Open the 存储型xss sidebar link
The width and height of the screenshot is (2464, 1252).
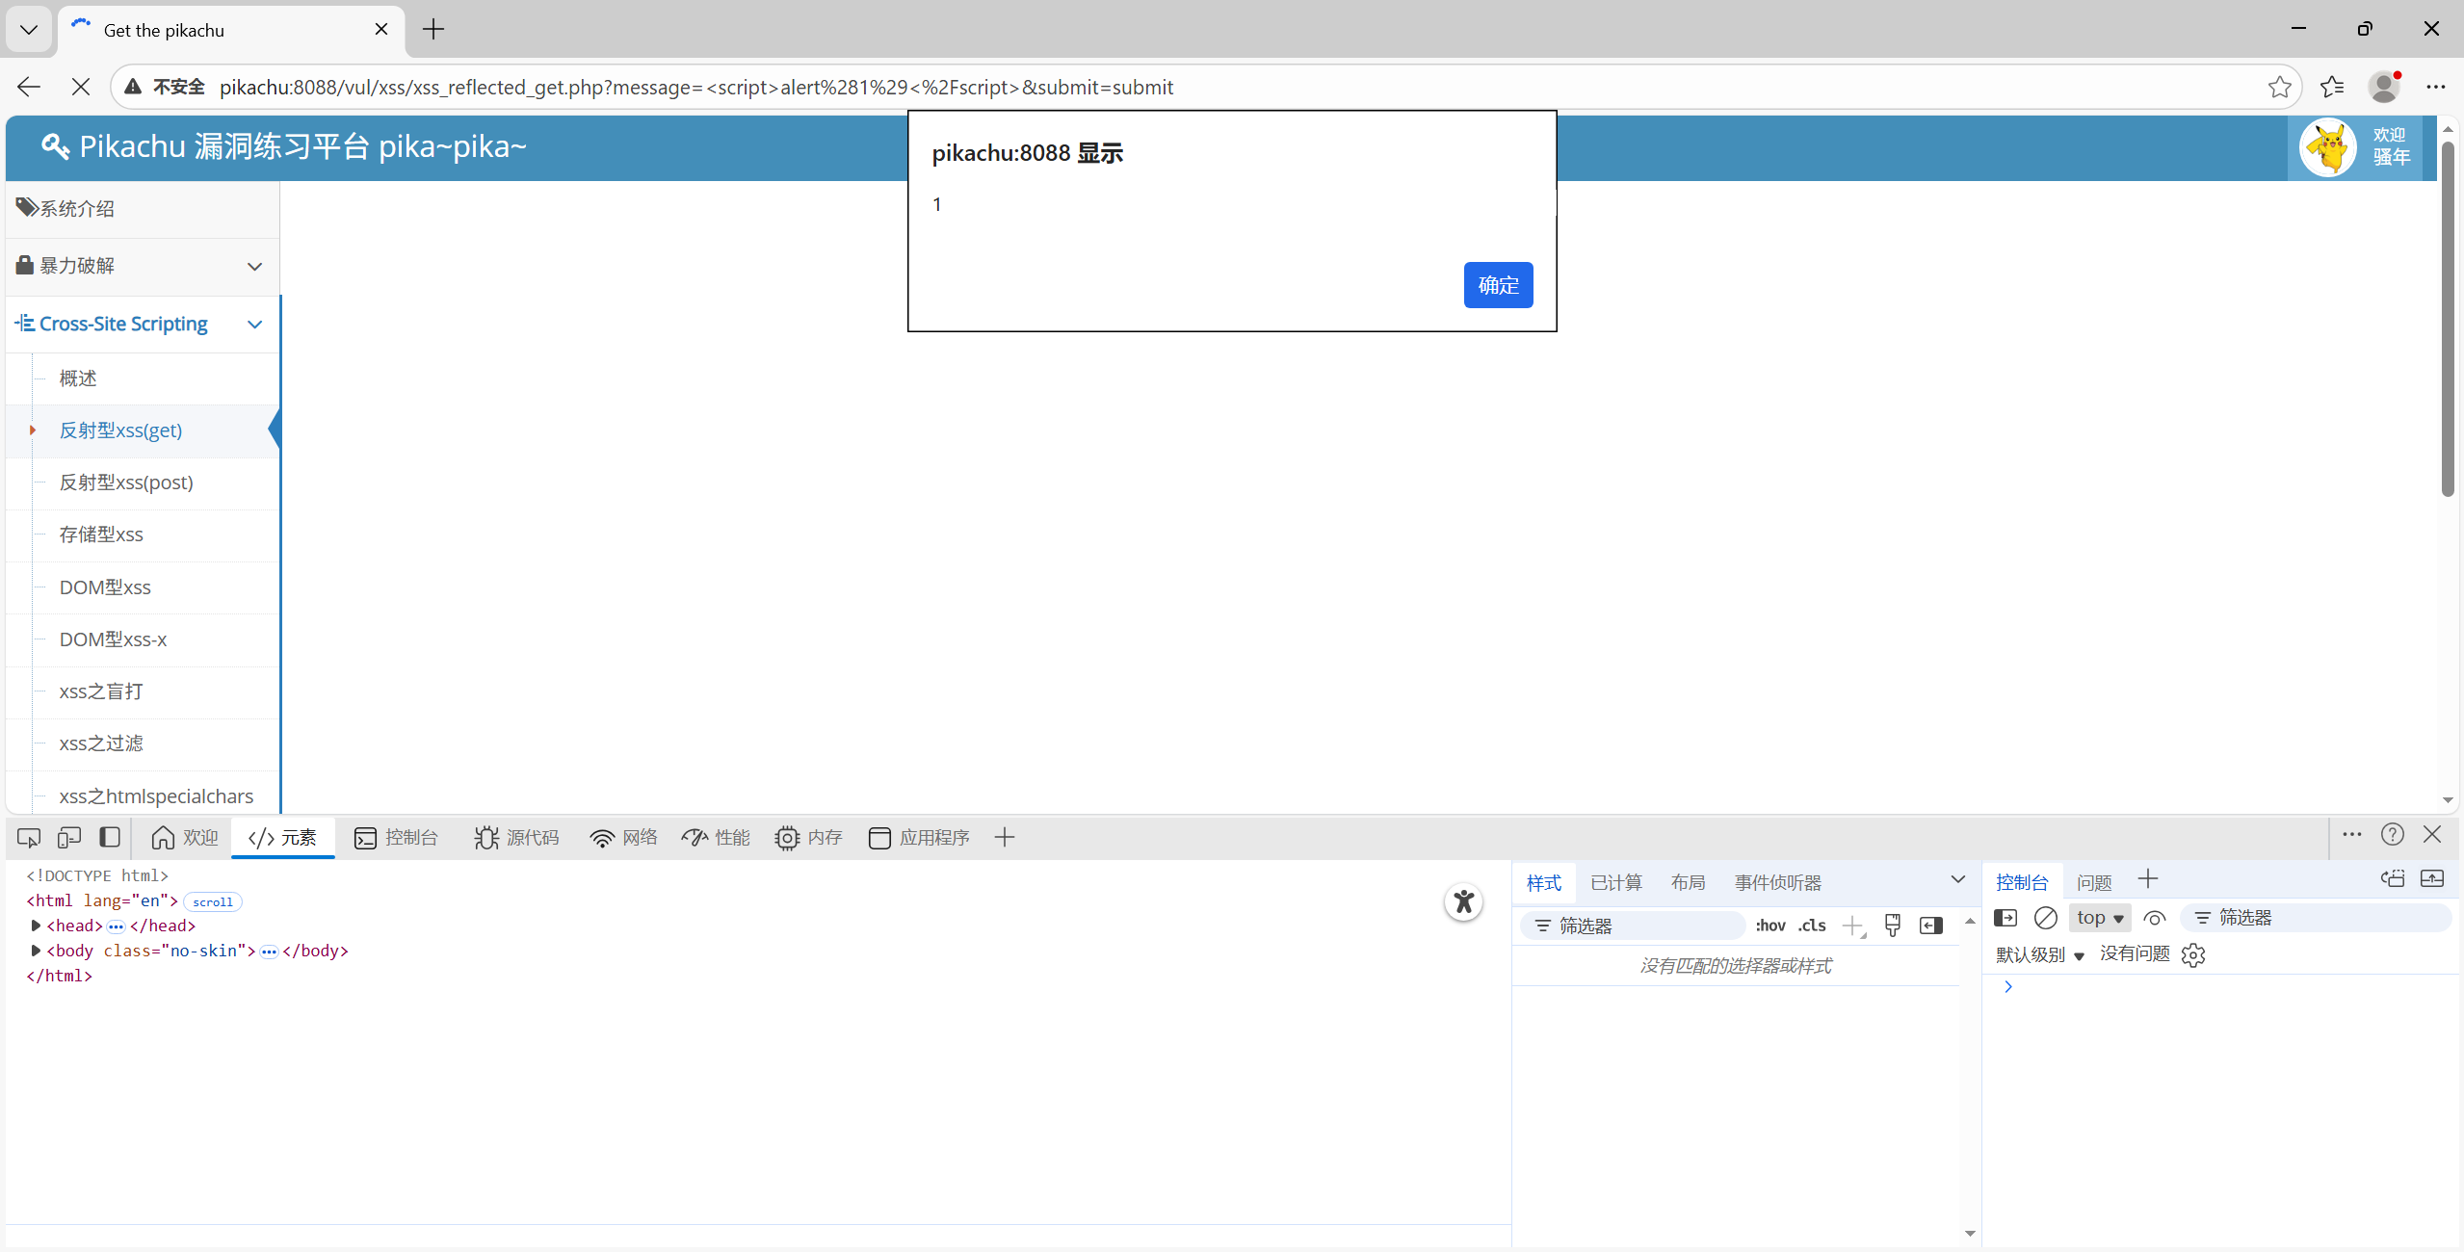point(101,535)
